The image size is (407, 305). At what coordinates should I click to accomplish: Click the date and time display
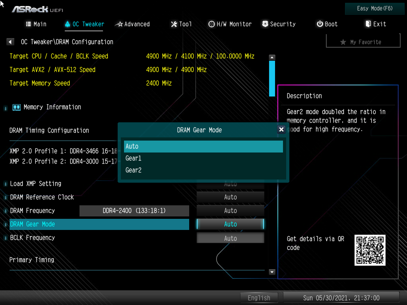click(x=341, y=298)
